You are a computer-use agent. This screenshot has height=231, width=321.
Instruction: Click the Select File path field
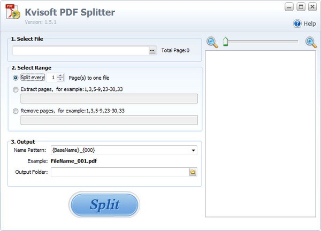click(x=80, y=50)
